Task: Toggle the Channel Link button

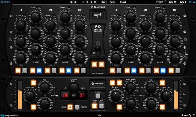Action: pyautogui.click(x=94, y=106)
